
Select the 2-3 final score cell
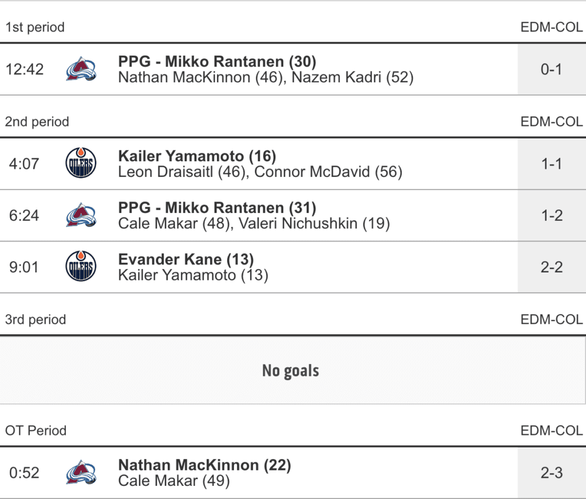[551, 473]
